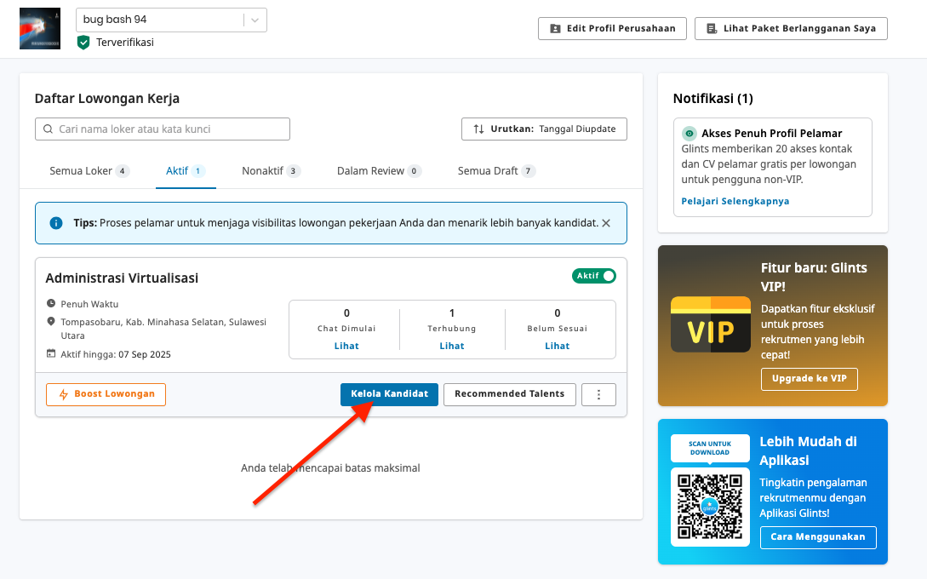The height and width of the screenshot is (579, 927).
Task: Click the Recommended Talents button
Action: coord(509,394)
